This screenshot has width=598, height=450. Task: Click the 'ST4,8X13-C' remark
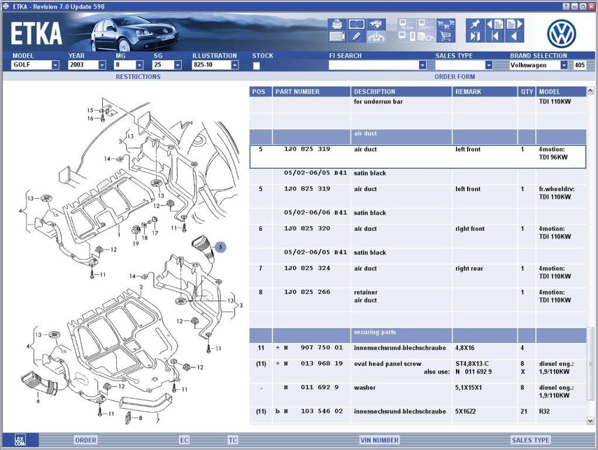pyautogui.click(x=472, y=364)
